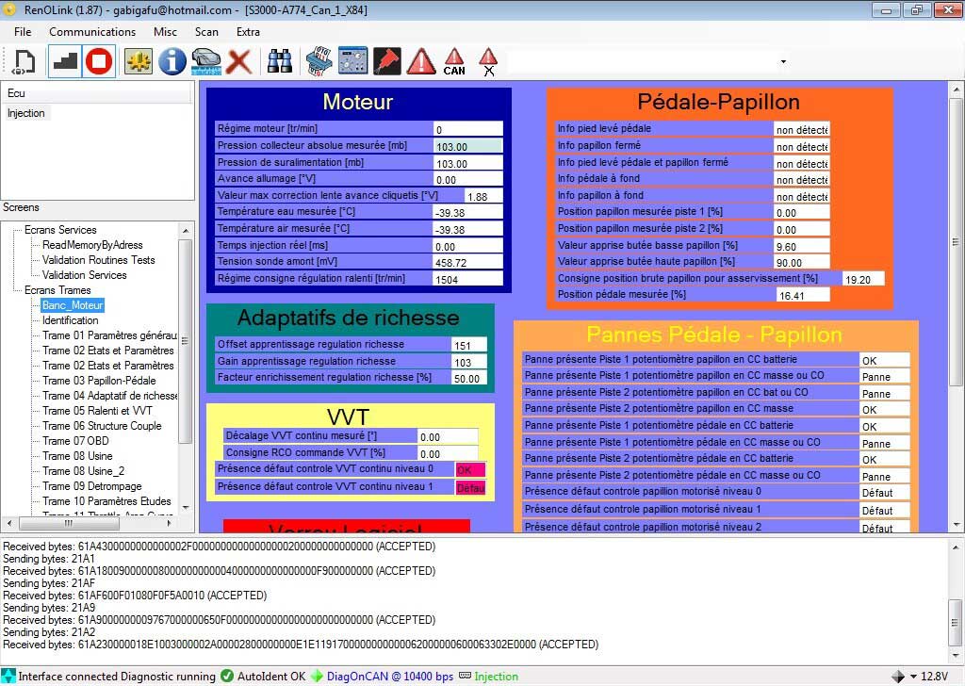Viewport: 965px width, 686px height.
Task: Click the pink VVT niveau 0 OK indicator
Action: 470,469
